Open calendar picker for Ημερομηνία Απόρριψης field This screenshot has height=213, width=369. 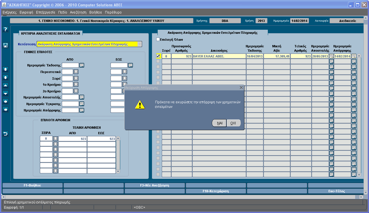[82, 110]
